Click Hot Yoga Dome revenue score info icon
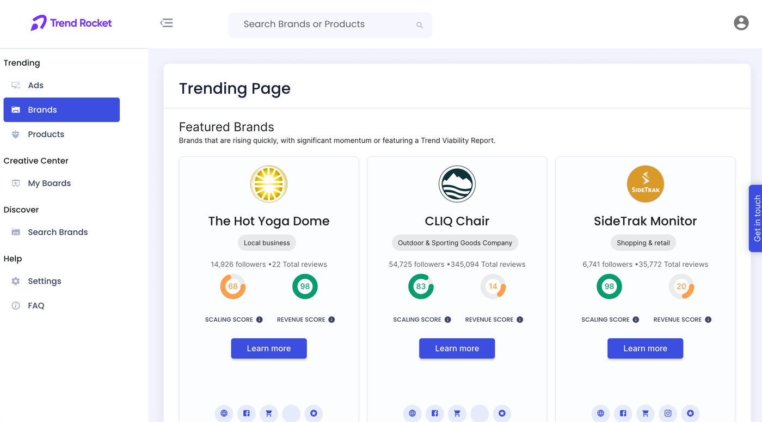Viewport: 762px width, 422px height. tap(331, 320)
